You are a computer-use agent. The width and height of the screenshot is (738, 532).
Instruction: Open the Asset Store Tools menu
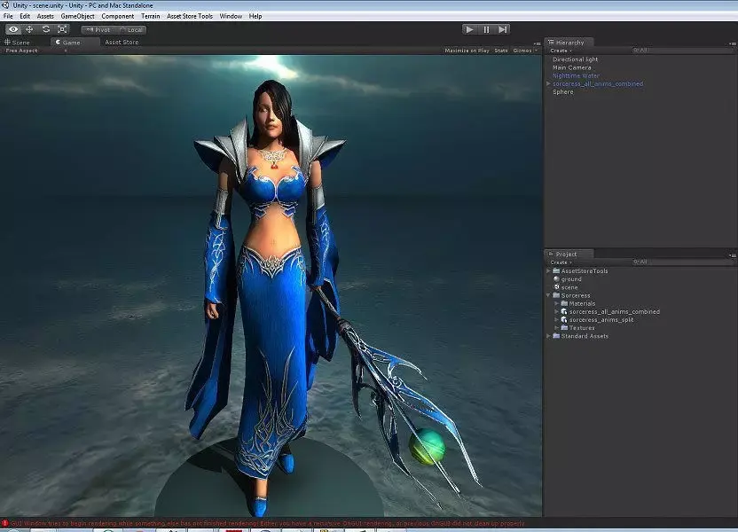[190, 16]
